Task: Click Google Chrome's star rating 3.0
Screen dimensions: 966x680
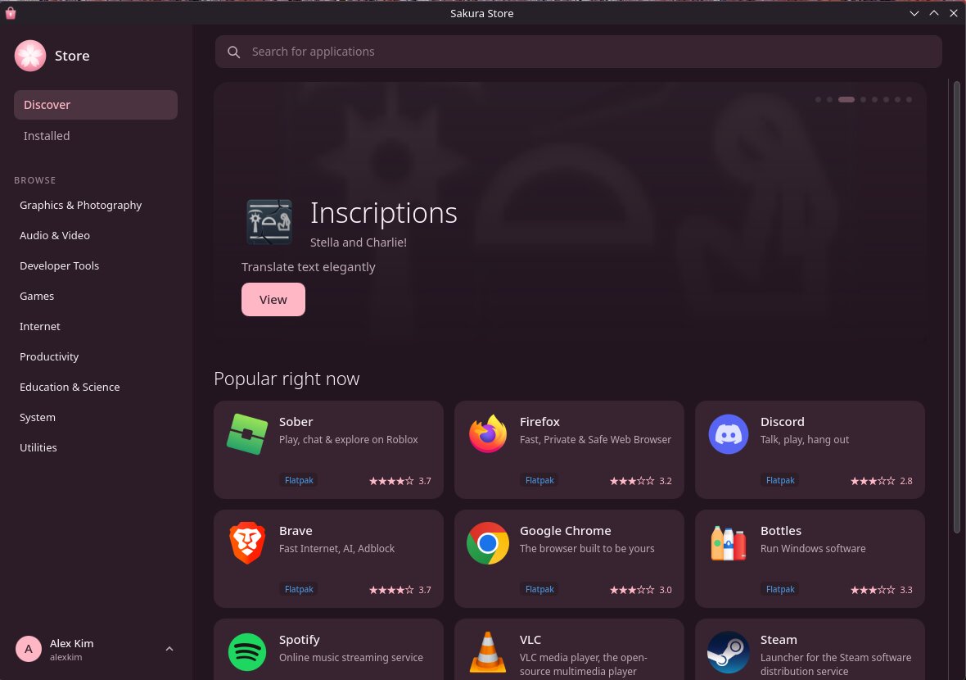Action: pos(641,590)
